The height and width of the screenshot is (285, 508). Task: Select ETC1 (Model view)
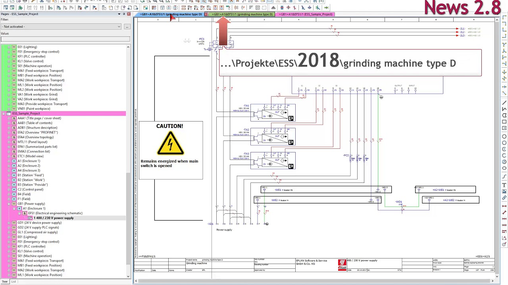coord(31,156)
